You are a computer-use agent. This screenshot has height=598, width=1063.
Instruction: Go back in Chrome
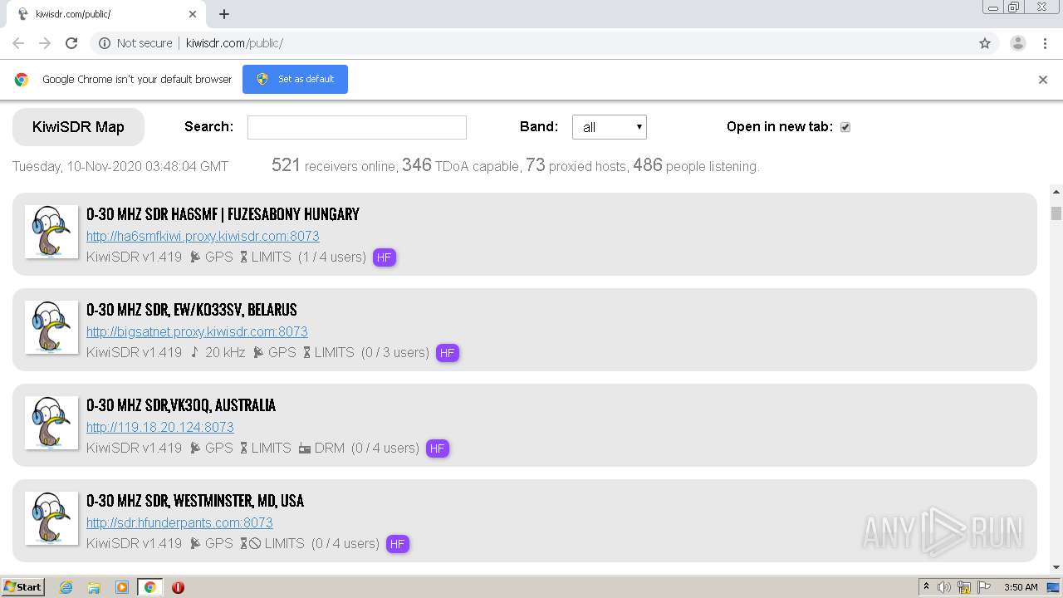18,43
